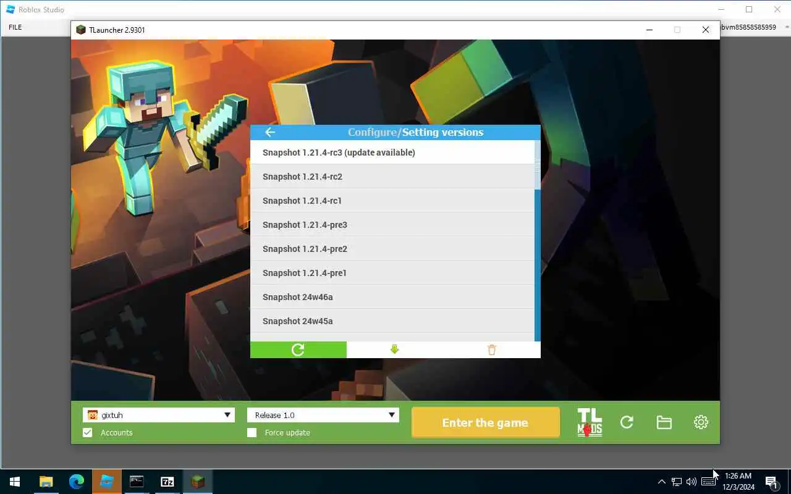Image resolution: width=791 pixels, height=494 pixels.
Task: Open TL Mods button
Action: pyautogui.click(x=590, y=422)
